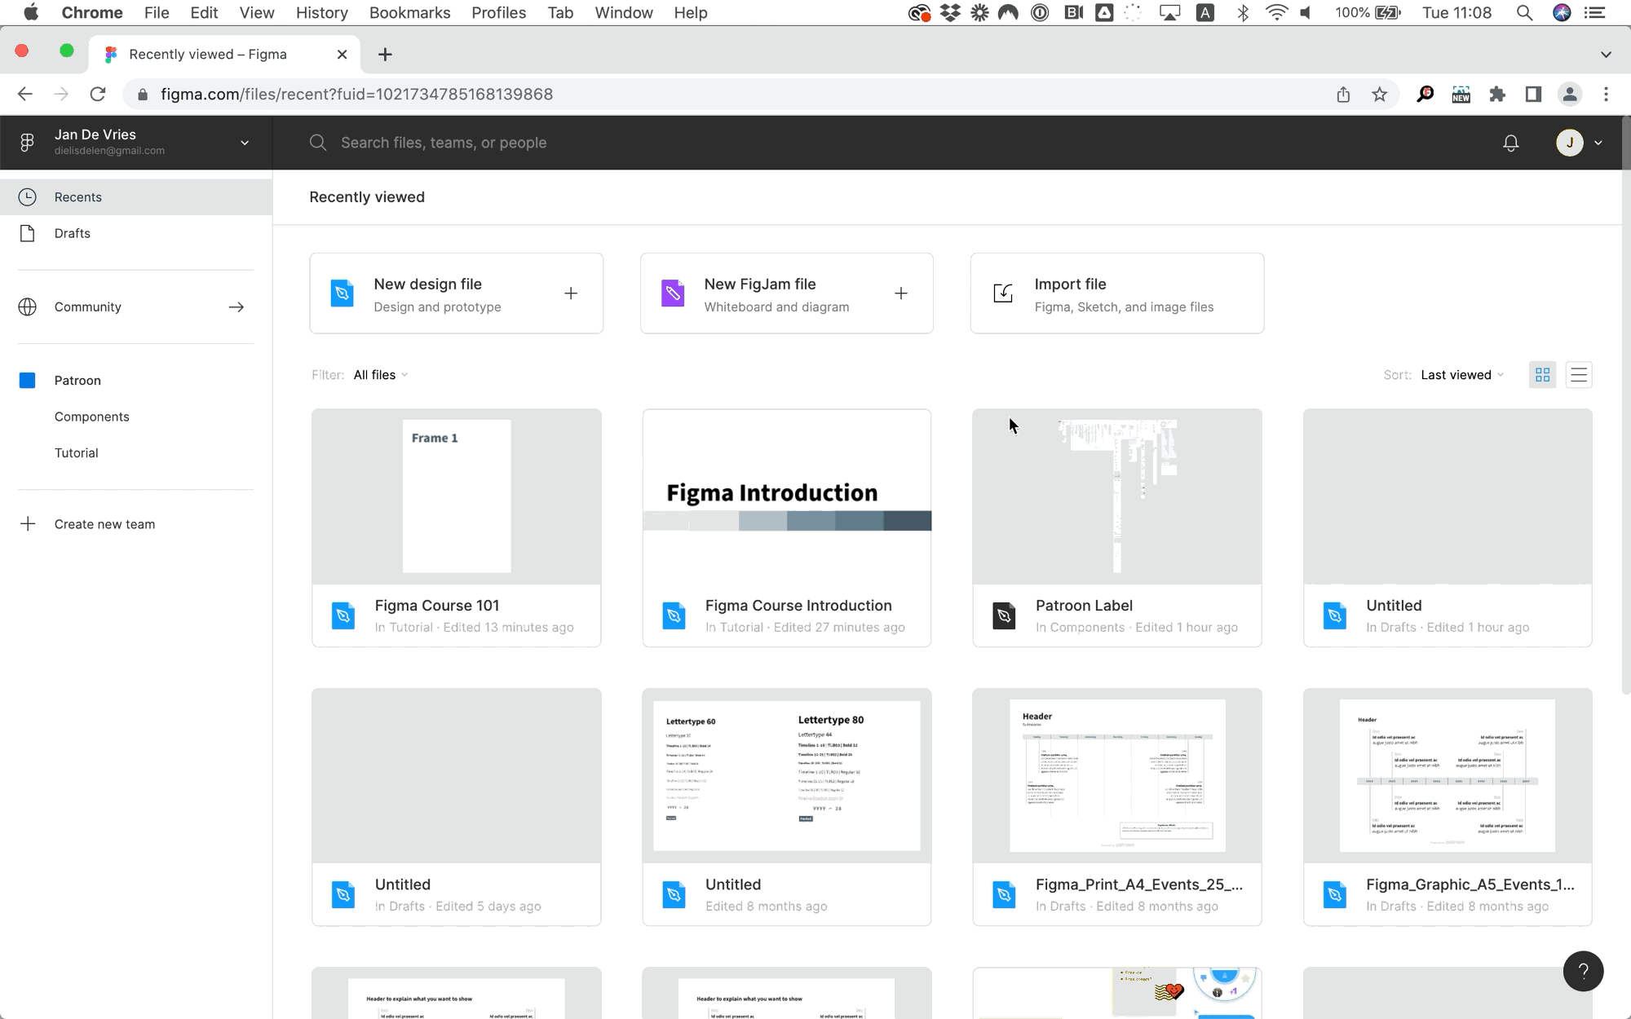Open the Chrome History menu
The height and width of the screenshot is (1019, 1631).
coord(321,13)
